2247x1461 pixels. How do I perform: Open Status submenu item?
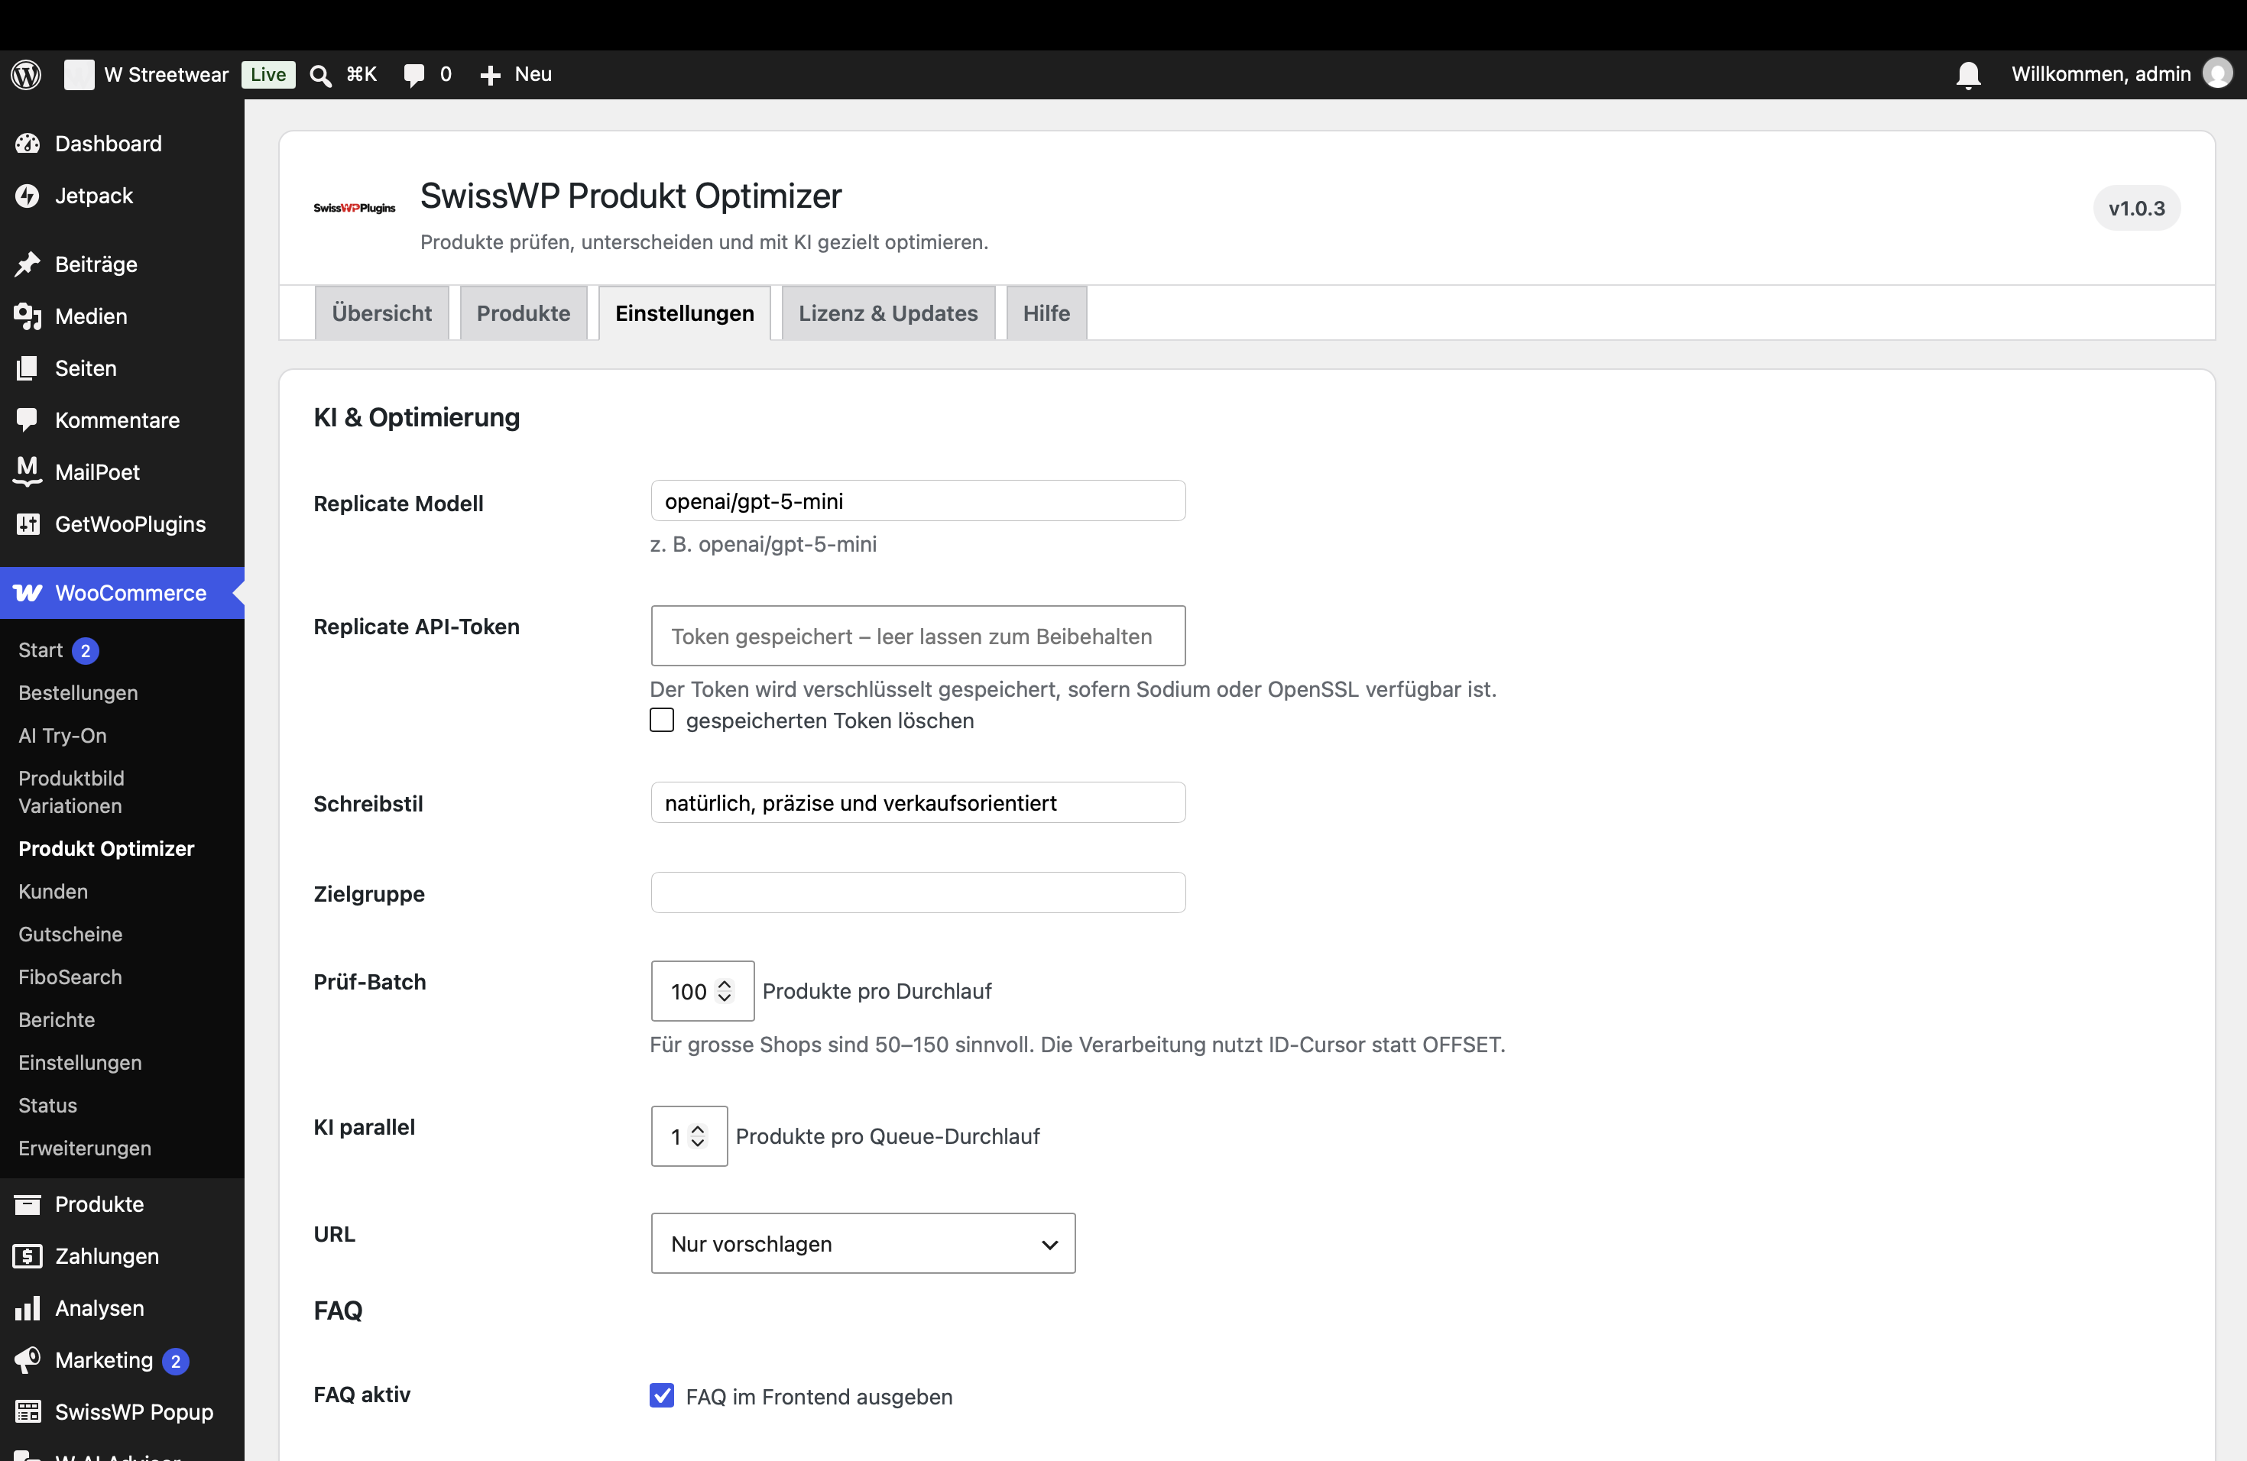pyautogui.click(x=48, y=1105)
